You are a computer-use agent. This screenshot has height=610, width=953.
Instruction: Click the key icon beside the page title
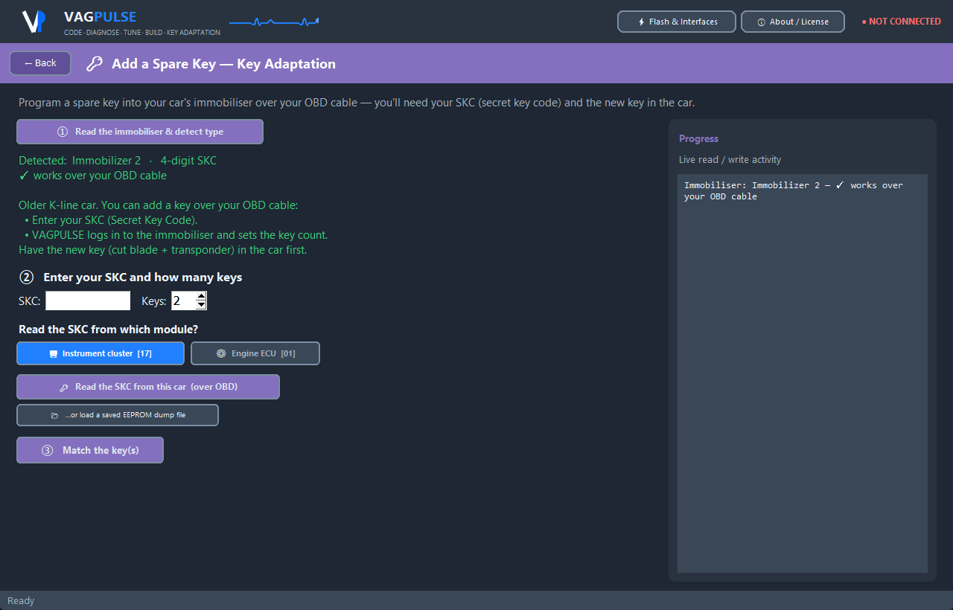tap(95, 64)
